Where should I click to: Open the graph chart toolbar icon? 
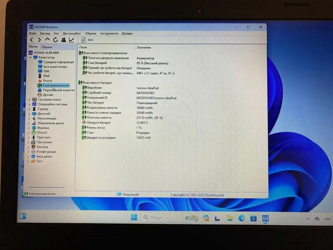[x=72, y=40]
